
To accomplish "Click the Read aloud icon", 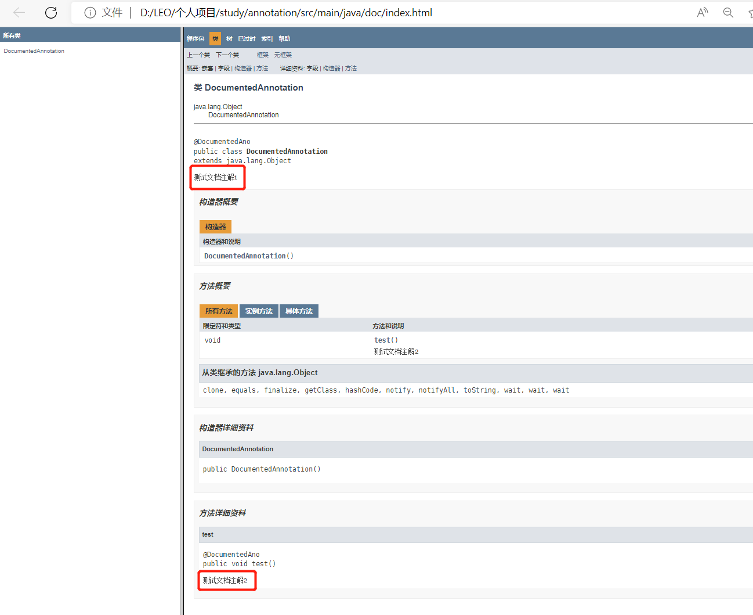I will click(x=703, y=13).
